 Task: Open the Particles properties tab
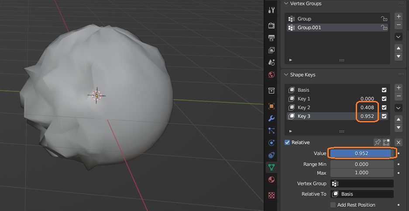pos(271,130)
